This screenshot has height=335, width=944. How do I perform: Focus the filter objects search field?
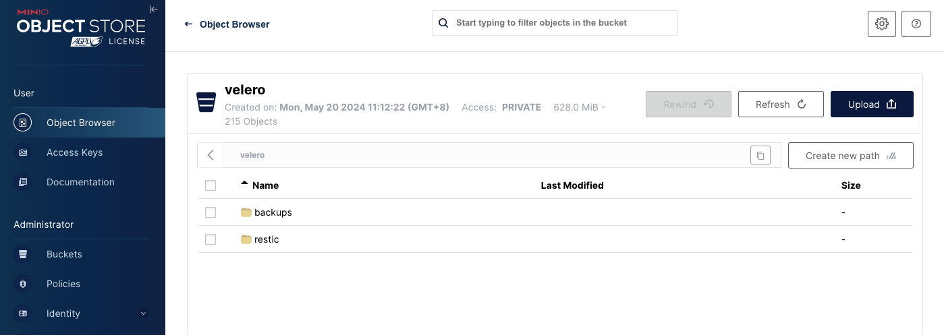(x=555, y=23)
